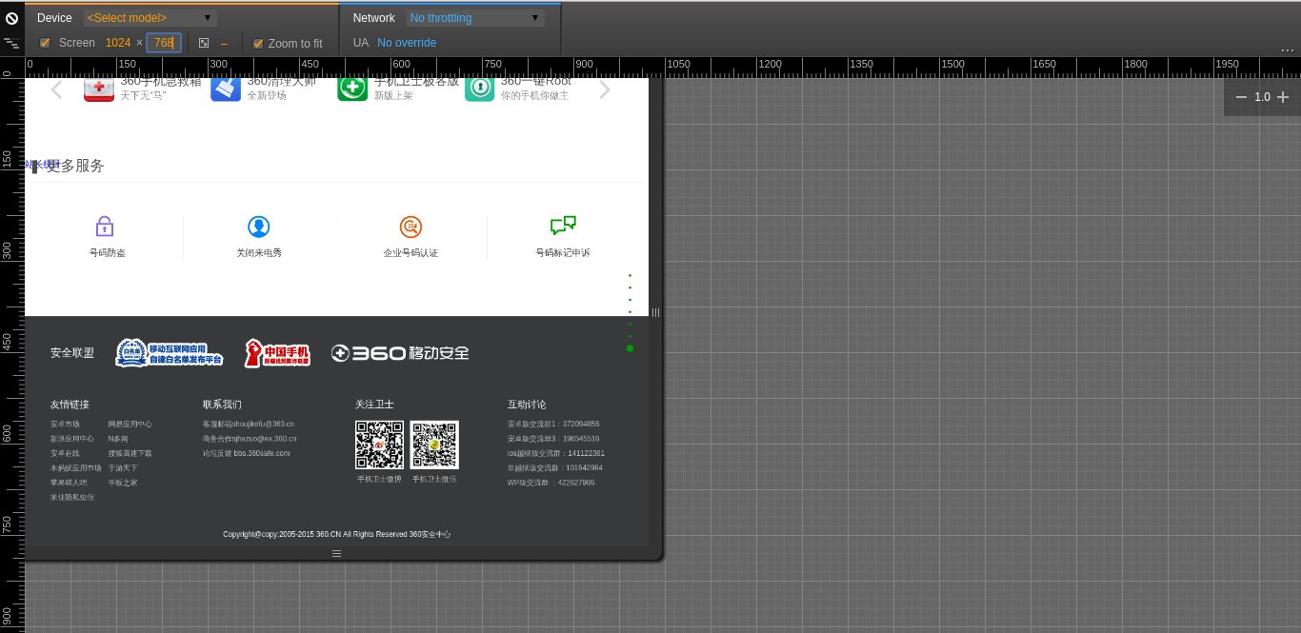Open the 关闭来电秀 link
1301x633 pixels.
tap(259, 253)
